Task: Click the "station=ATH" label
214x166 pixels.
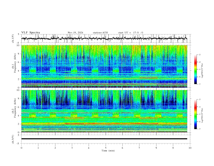Action: (x=100, y=33)
